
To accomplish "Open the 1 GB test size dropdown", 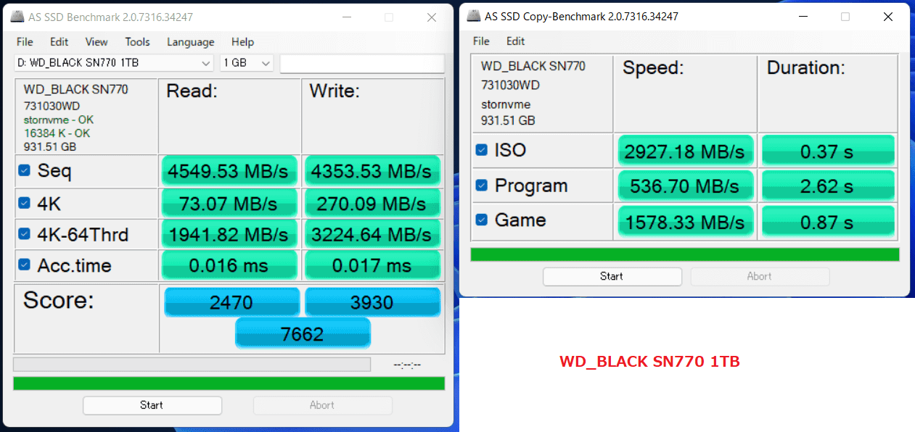I will click(247, 63).
